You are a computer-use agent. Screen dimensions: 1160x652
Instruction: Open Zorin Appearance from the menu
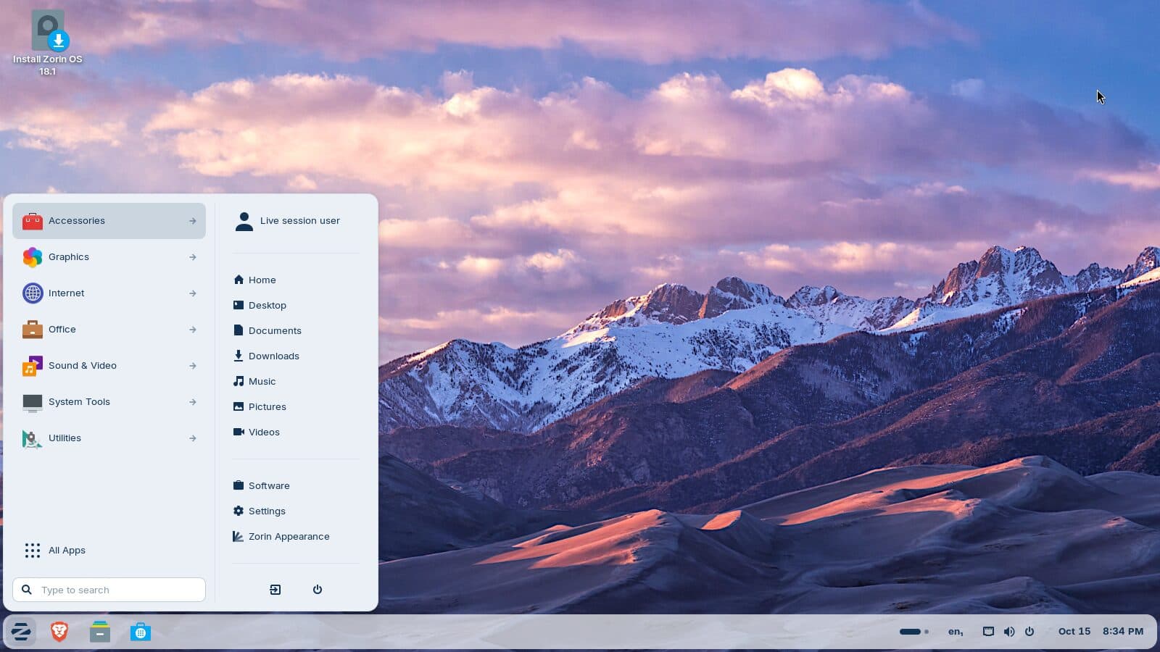pyautogui.click(x=296, y=536)
